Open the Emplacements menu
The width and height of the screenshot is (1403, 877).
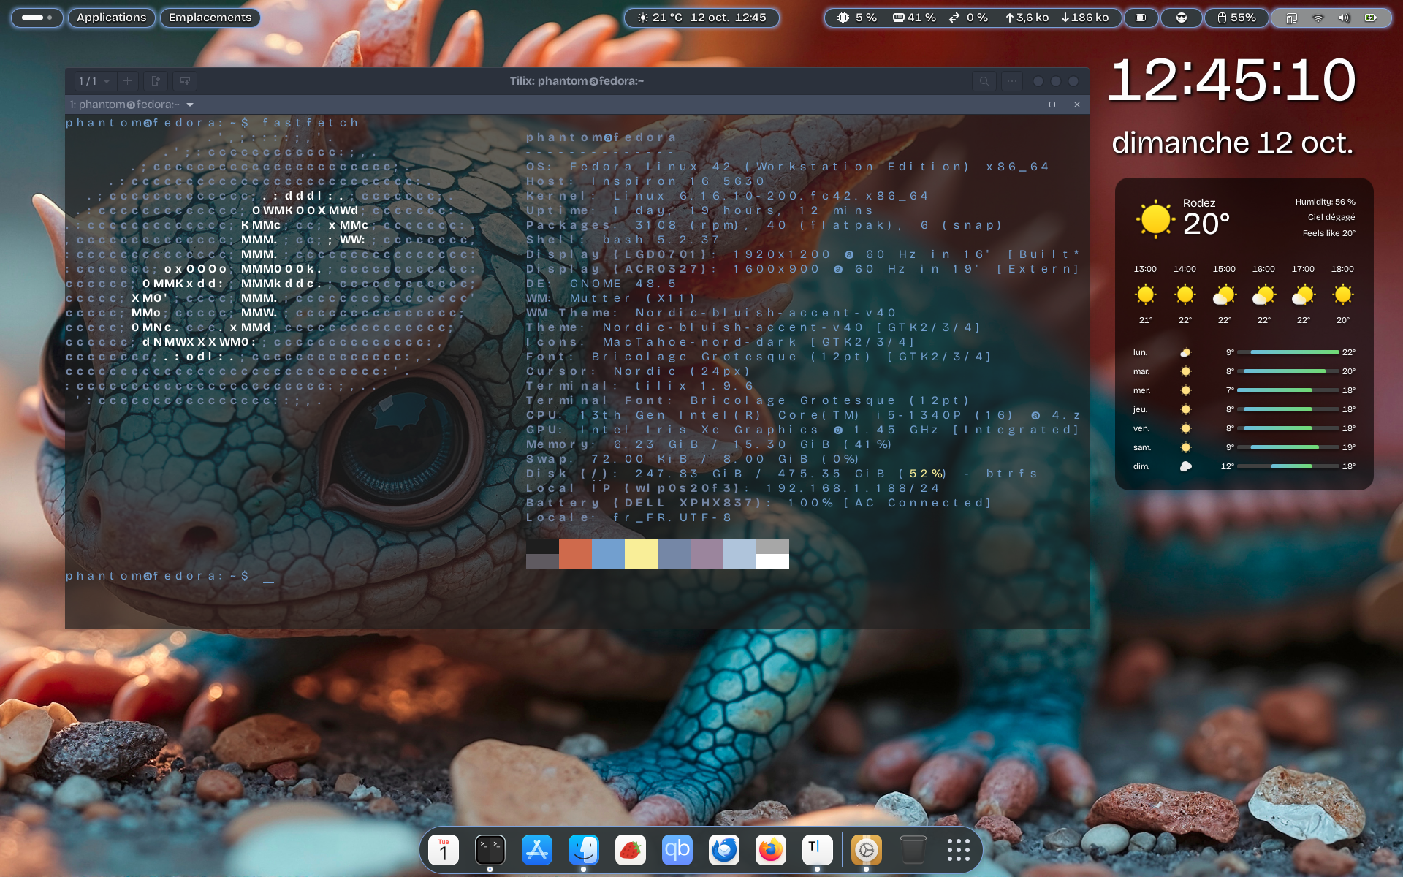click(x=210, y=18)
